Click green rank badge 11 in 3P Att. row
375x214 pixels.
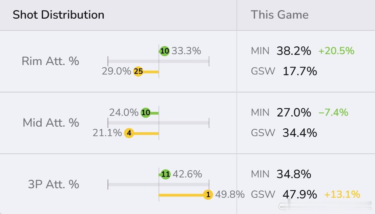click(166, 174)
